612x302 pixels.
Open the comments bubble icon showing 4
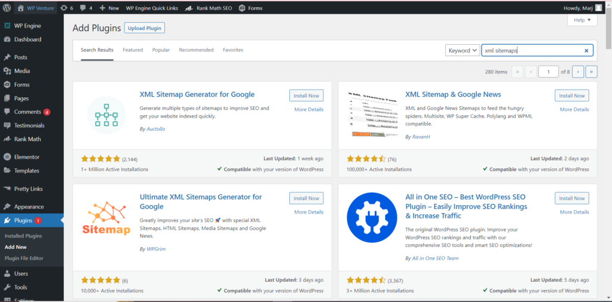tap(83, 8)
